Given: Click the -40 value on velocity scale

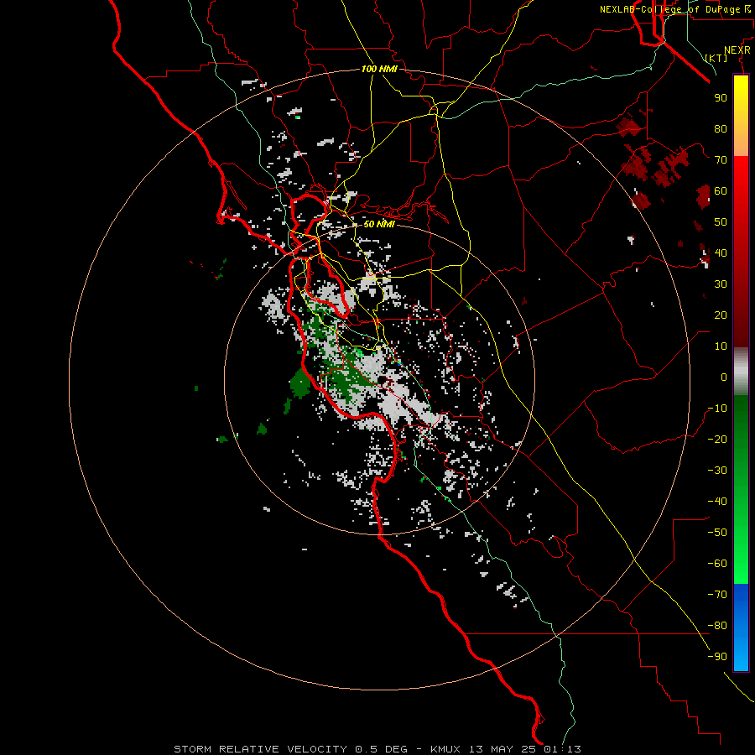Looking at the screenshot, I should coord(717,502).
